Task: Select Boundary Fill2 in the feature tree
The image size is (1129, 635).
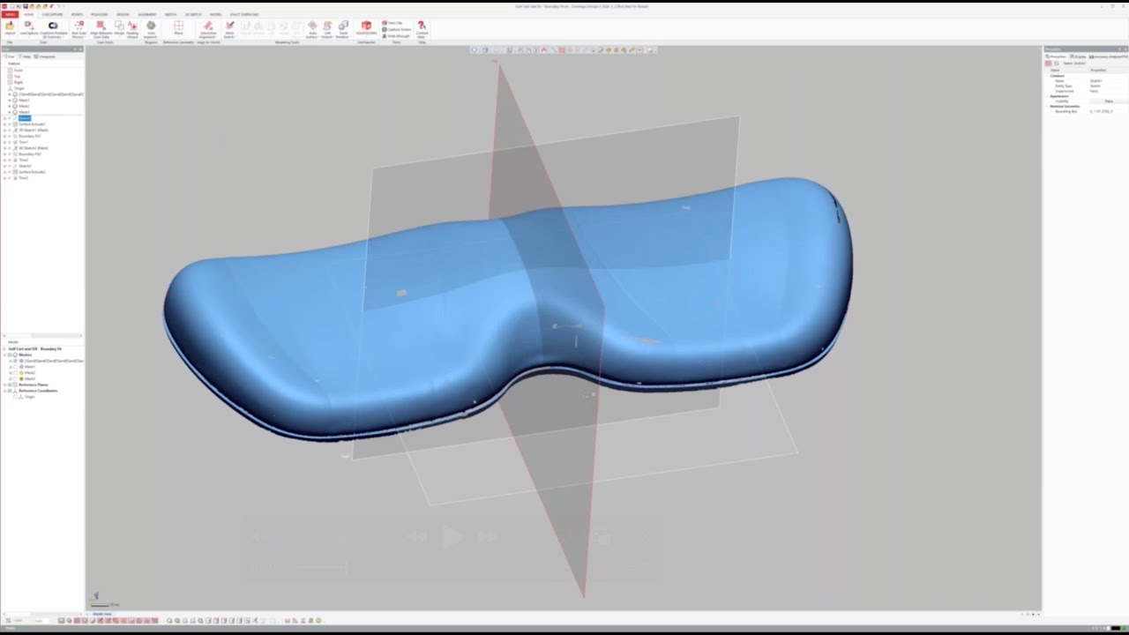Action: pyautogui.click(x=30, y=154)
